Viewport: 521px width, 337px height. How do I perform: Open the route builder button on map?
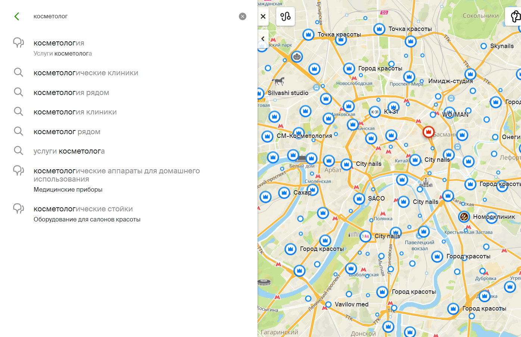pyautogui.click(x=286, y=16)
